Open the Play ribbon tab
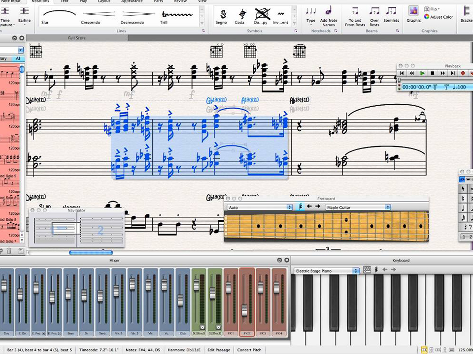473x354 pixels. click(x=83, y=1)
